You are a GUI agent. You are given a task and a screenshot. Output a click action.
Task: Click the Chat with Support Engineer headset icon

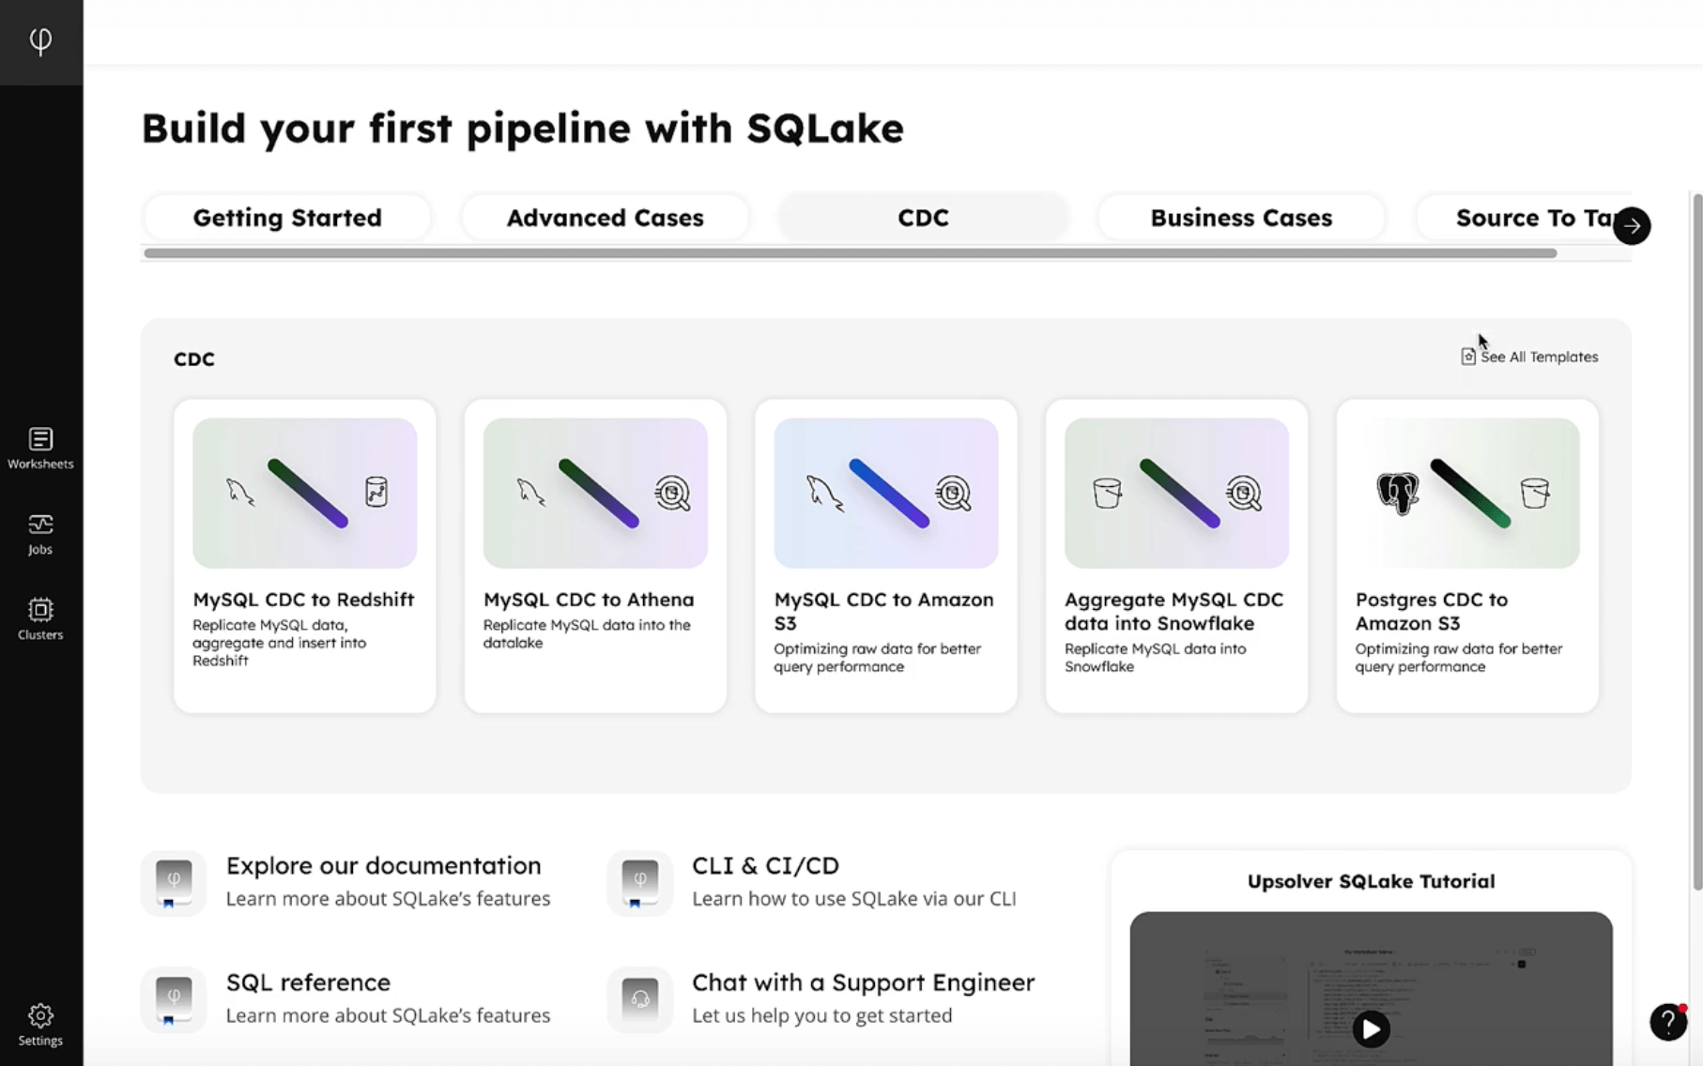point(639,998)
